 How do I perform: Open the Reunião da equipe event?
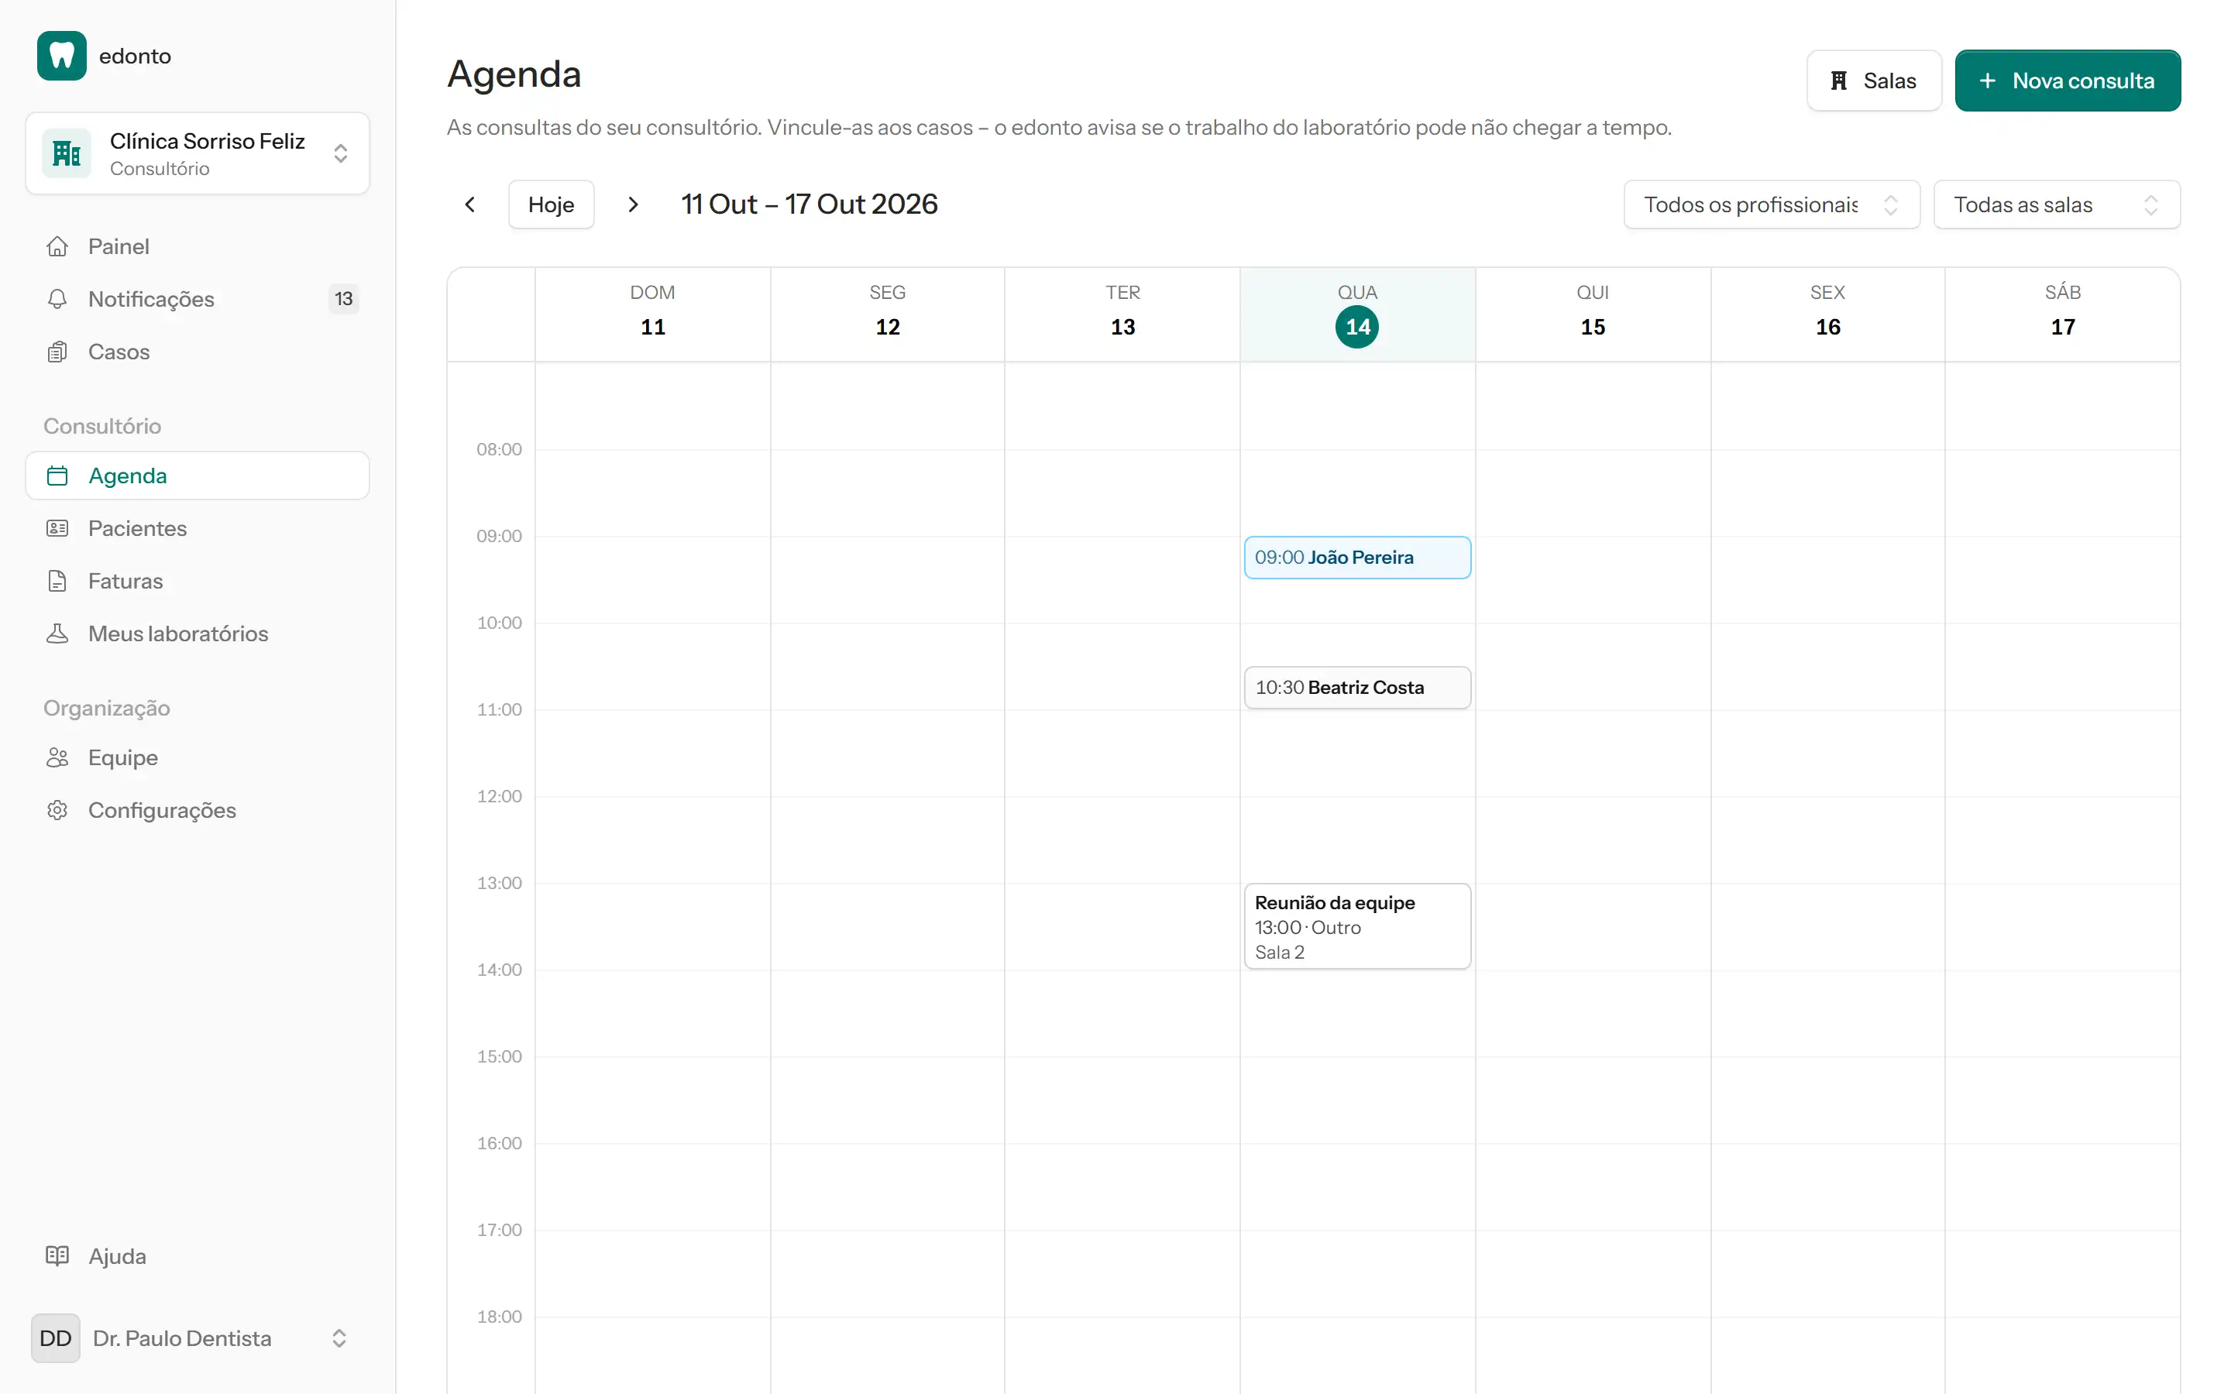coord(1357,926)
